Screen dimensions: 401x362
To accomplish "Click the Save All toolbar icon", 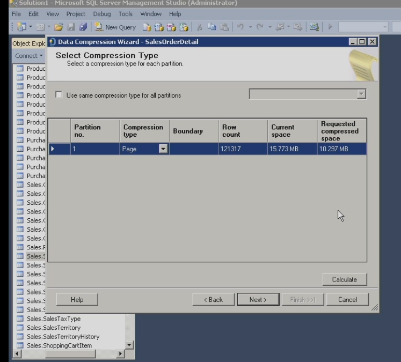I will pos(83,27).
